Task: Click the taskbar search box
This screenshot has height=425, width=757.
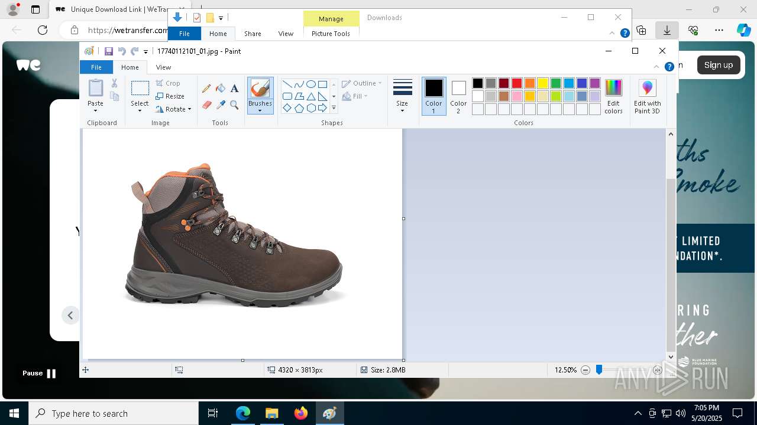Action: click(114, 413)
